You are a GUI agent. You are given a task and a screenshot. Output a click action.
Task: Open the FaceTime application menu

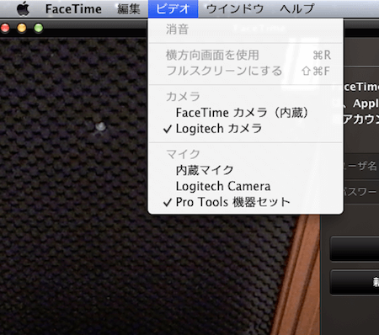pyautogui.click(x=73, y=9)
